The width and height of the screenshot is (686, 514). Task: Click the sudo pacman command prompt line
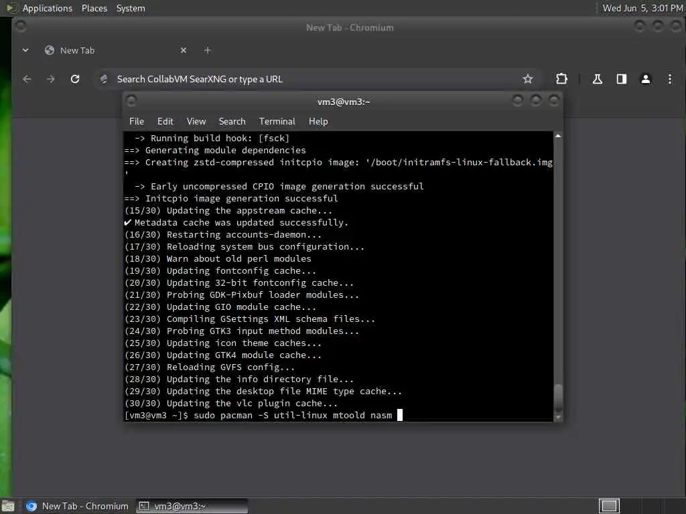click(x=263, y=415)
